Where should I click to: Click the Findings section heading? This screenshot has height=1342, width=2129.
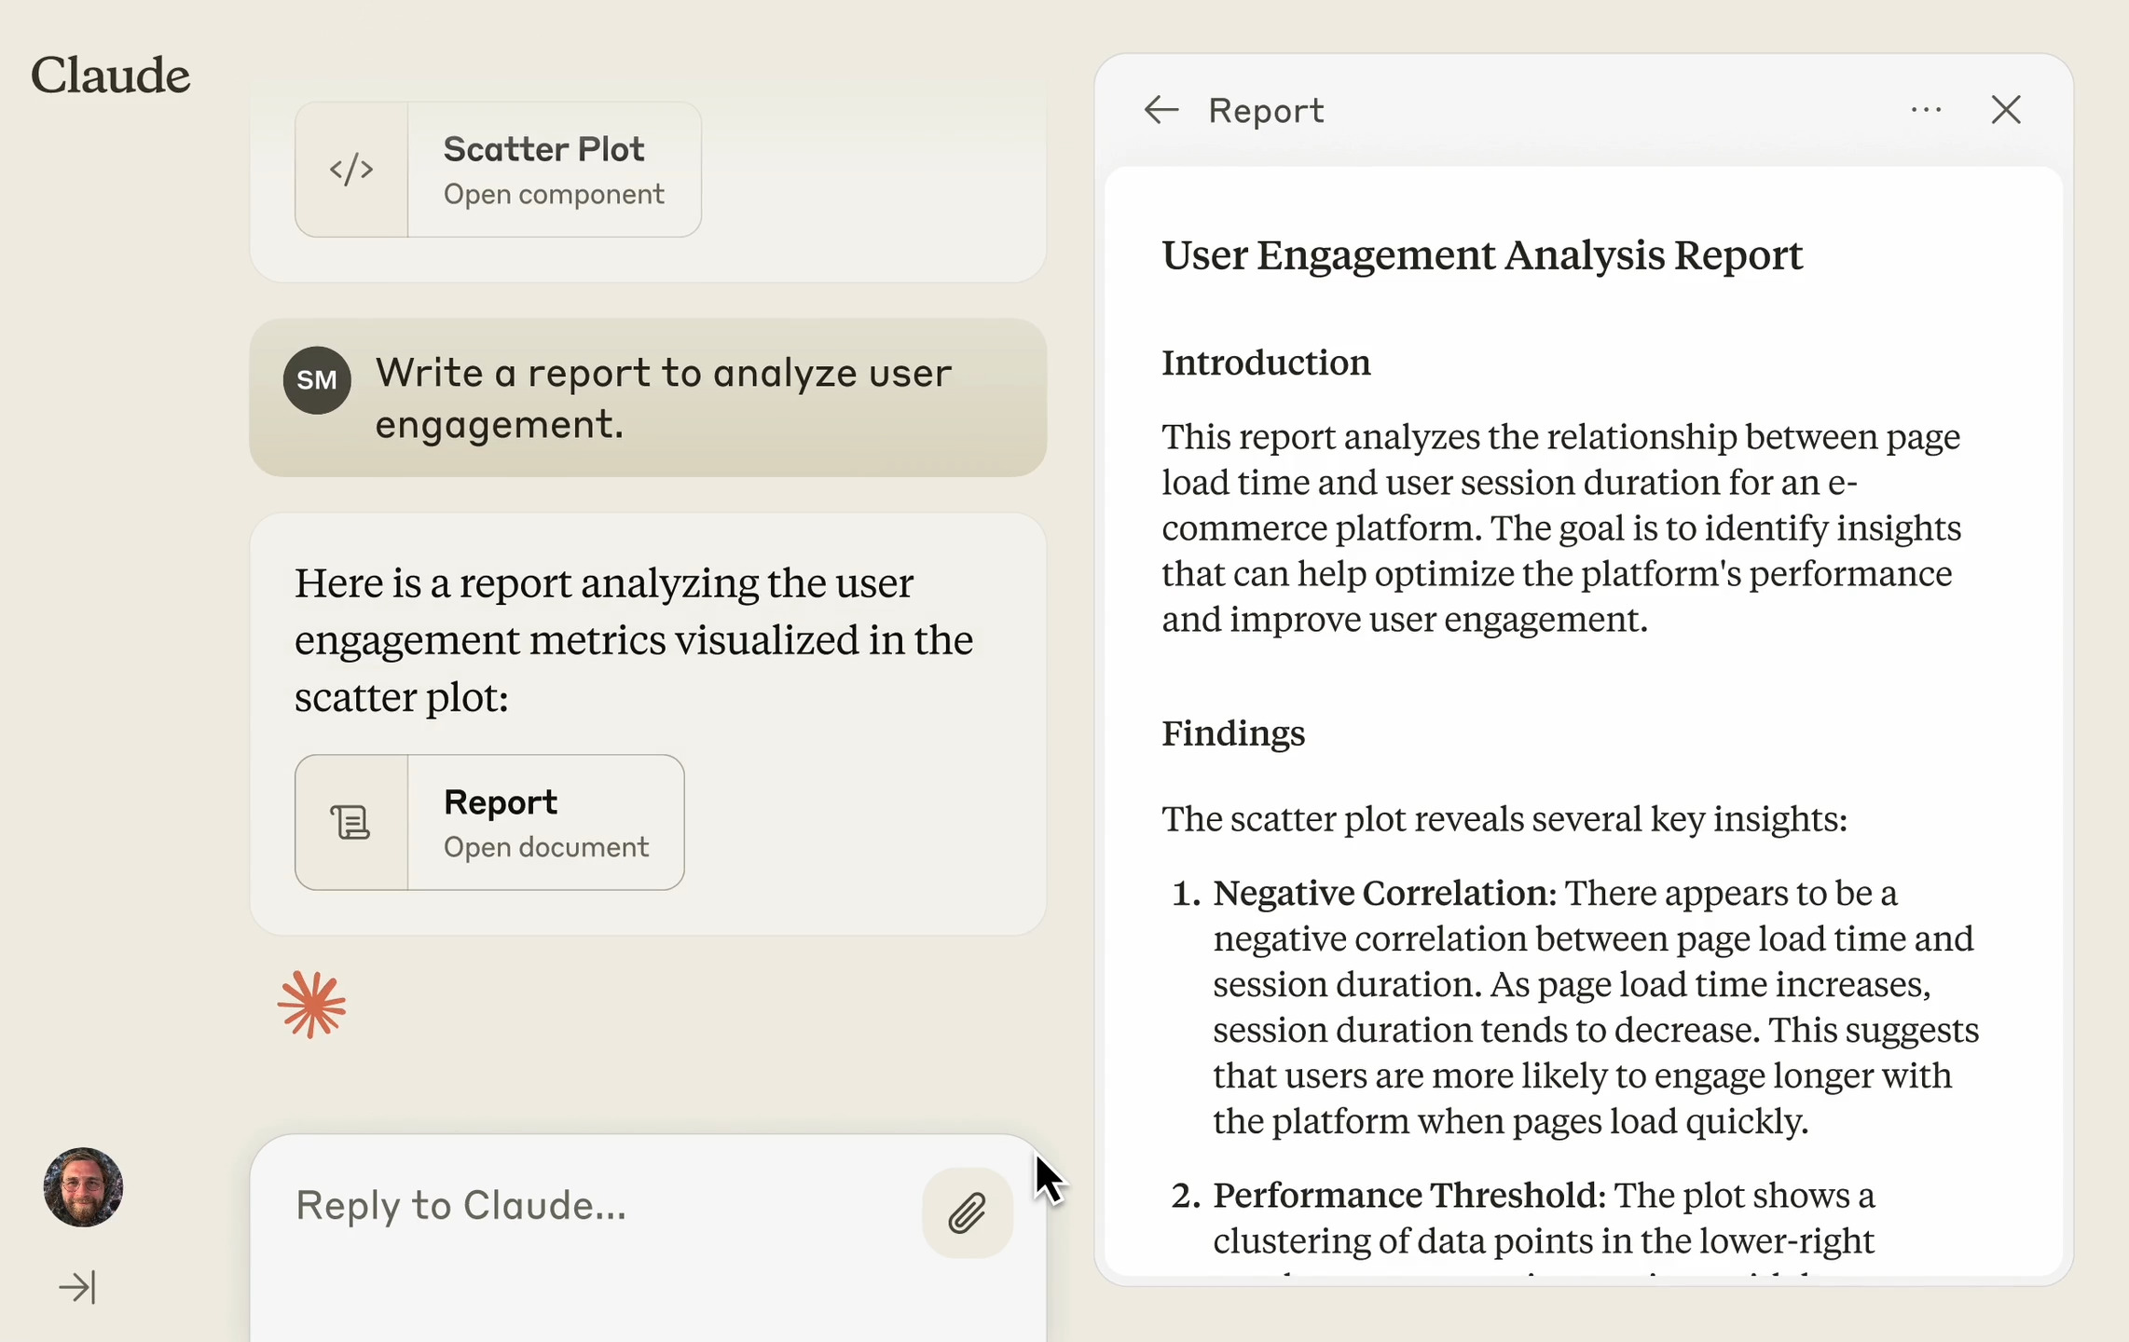tap(1232, 733)
